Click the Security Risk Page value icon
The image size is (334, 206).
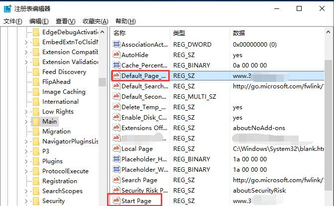116,191
